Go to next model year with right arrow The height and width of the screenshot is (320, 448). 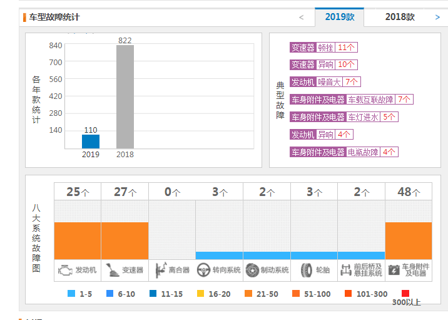pyautogui.click(x=437, y=18)
